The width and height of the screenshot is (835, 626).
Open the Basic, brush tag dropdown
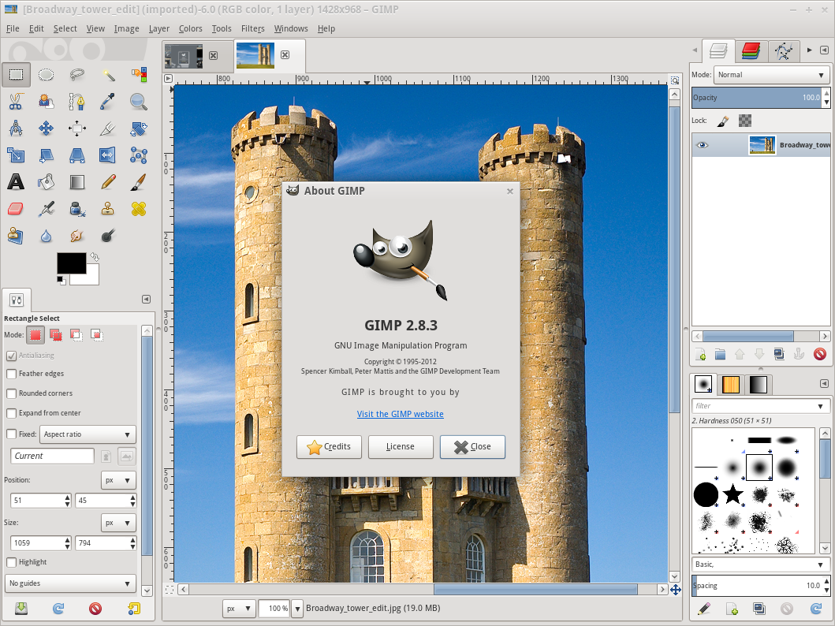tap(760, 565)
